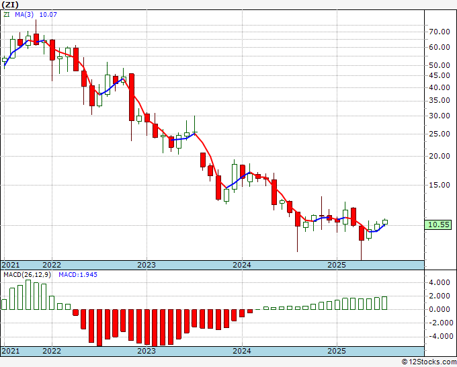Image resolution: width=457 pixels, height=367 pixels.
Task: Select 2021 on the MACD timeline
Action: (11, 351)
